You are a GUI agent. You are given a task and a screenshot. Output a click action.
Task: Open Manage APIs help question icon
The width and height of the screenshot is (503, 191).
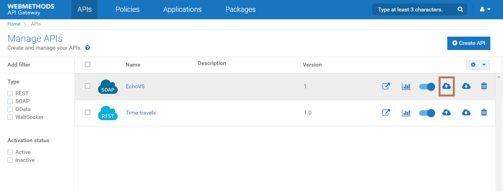tap(88, 48)
